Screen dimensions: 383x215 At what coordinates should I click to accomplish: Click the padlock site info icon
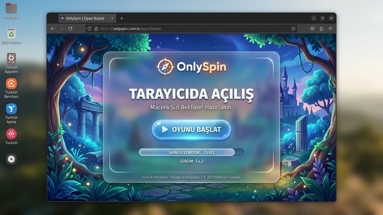coord(96,29)
